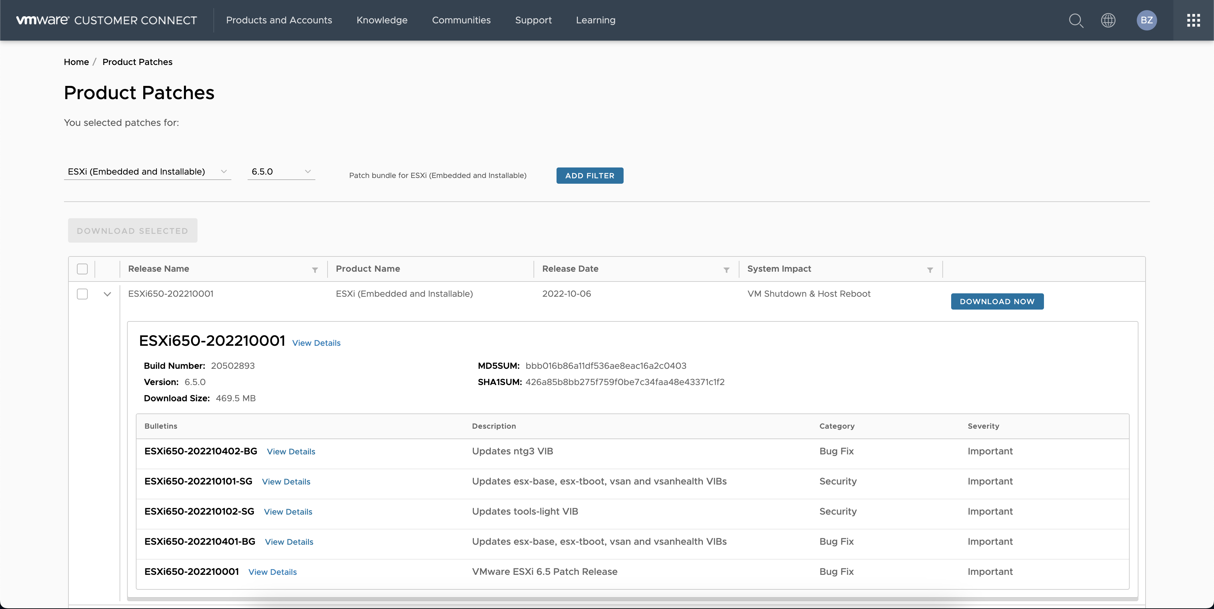View details for ESXi650-202210402-BG bulletin

click(x=291, y=452)
